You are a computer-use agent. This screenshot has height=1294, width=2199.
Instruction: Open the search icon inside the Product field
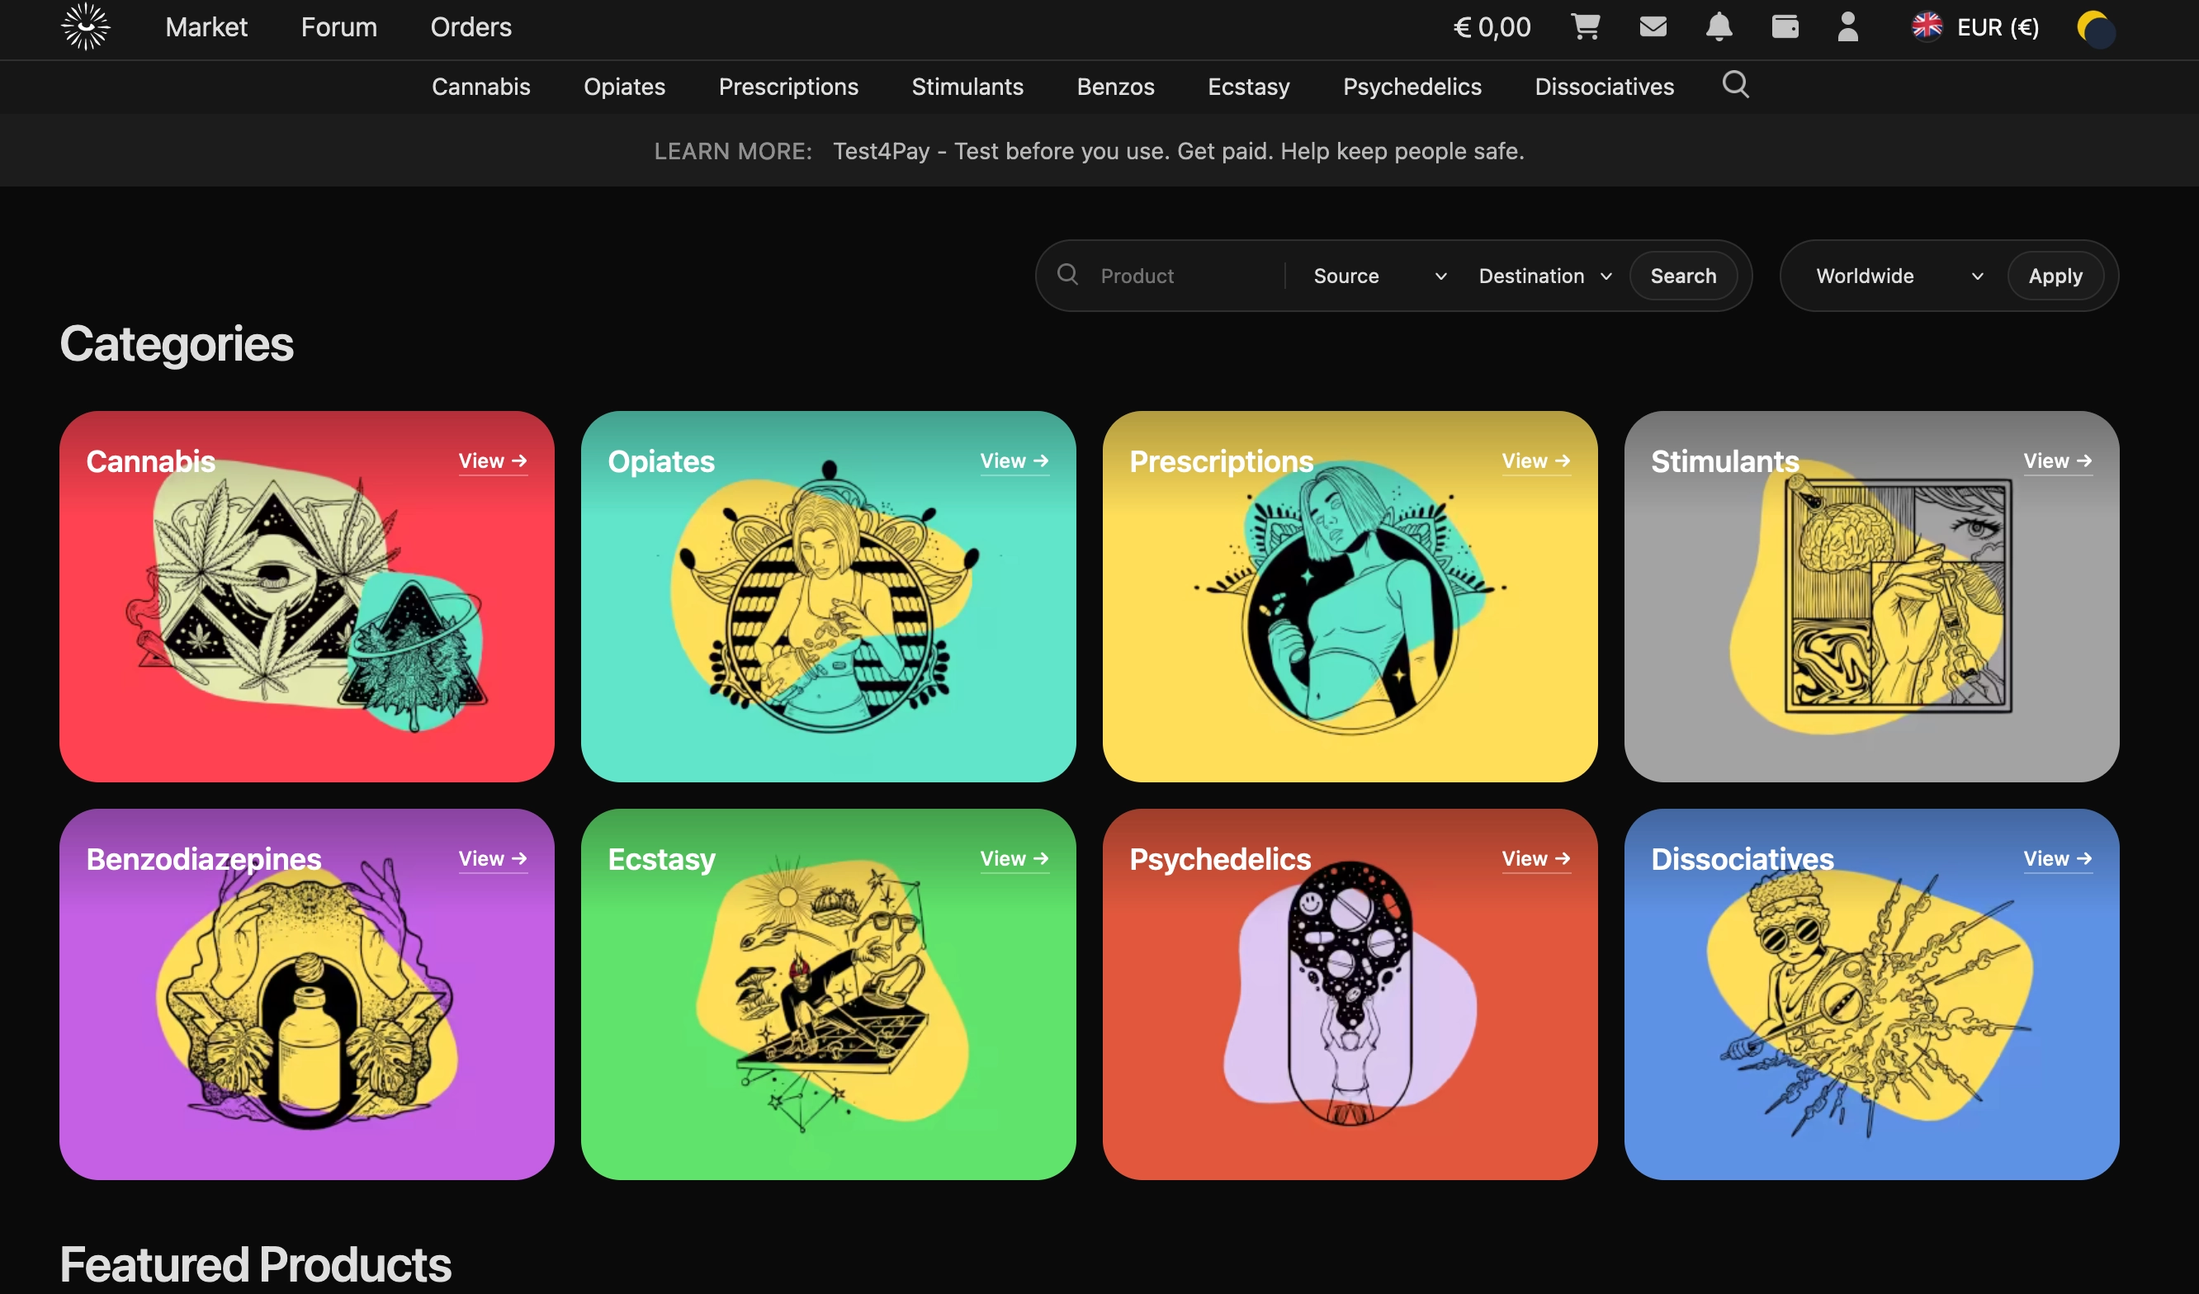pyautogui.click(x=1066, y=276)
